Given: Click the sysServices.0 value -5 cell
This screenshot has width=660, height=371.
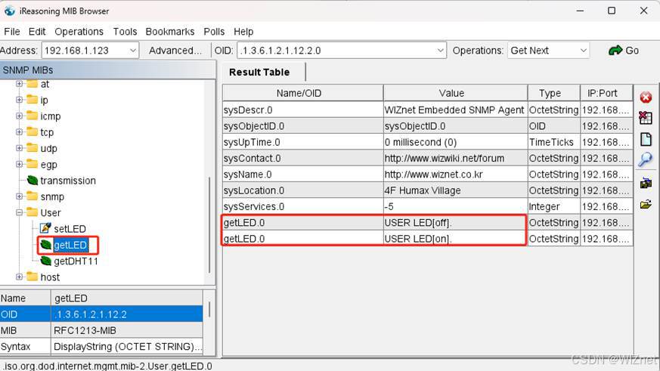Looking at the screenshot, I should click(455, 206).
